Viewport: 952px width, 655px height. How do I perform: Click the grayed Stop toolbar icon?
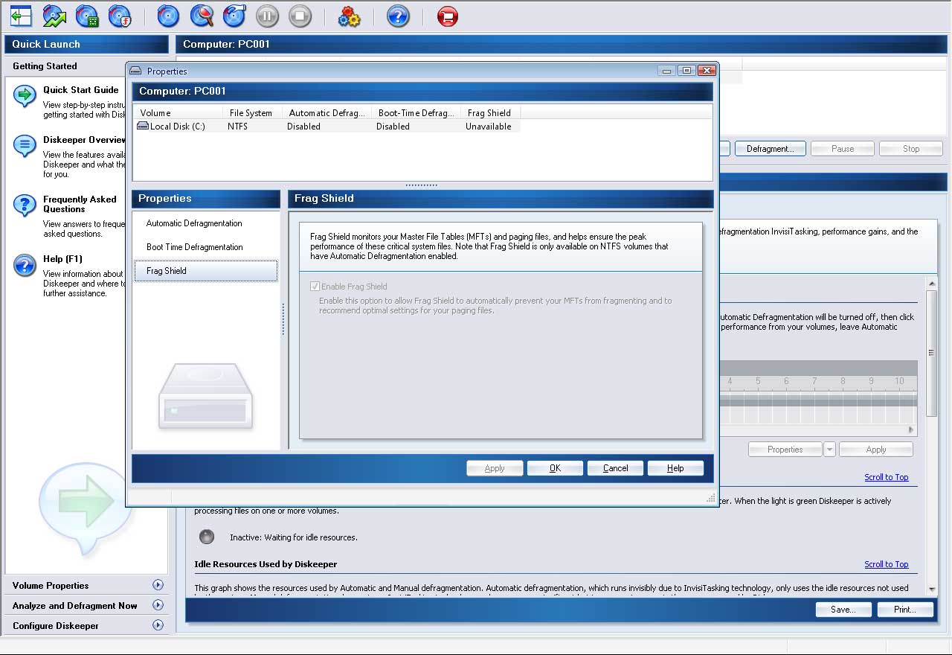[x=300, y=16]
